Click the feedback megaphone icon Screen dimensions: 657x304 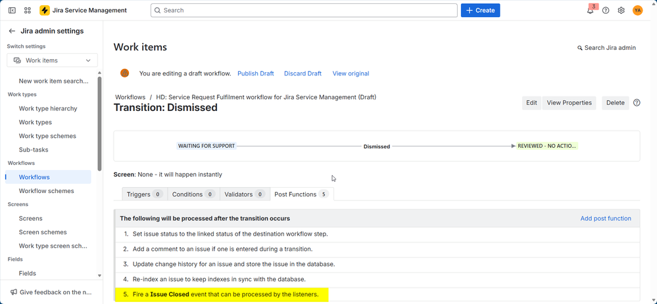pos(14,292)
